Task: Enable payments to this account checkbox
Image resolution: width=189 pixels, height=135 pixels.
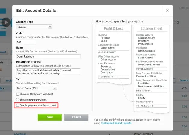Action: coord(17,105)
